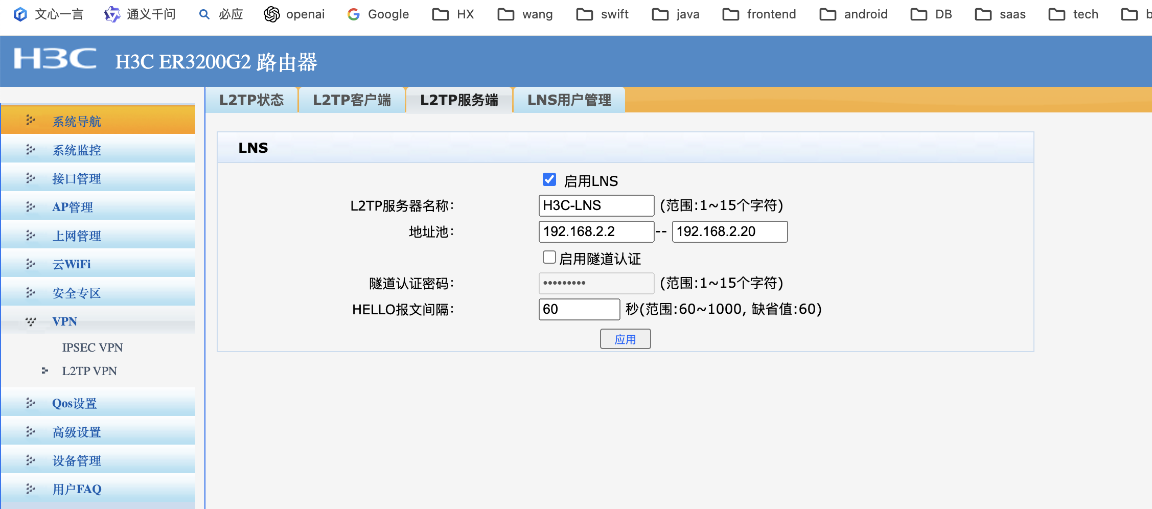Click the 应用 apply button
This screenshot has width=1152, height=509.
point(625,339)
